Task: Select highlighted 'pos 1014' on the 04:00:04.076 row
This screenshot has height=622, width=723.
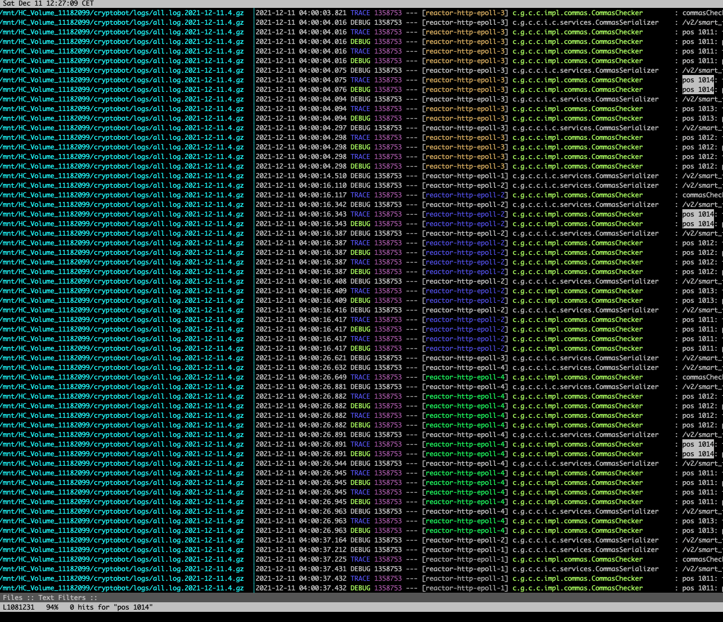Action: (x=698, y=90)
